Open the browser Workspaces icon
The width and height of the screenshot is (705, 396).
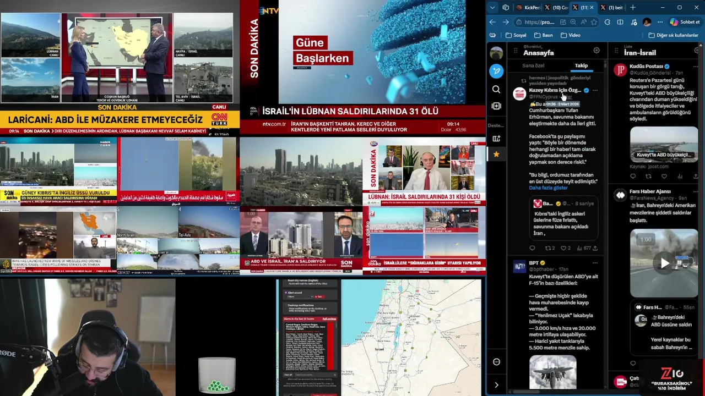click(506, 7)
